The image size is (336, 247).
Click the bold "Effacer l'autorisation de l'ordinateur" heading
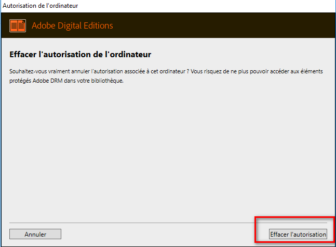(x=80, y=54)
